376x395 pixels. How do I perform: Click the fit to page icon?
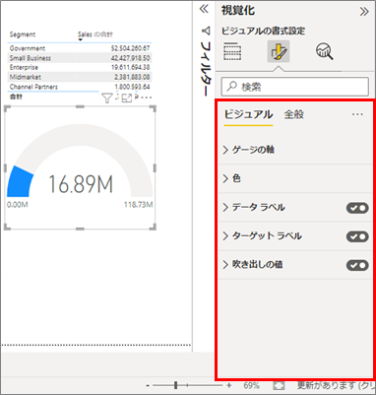pyautogui.click(x=279, y=385)
